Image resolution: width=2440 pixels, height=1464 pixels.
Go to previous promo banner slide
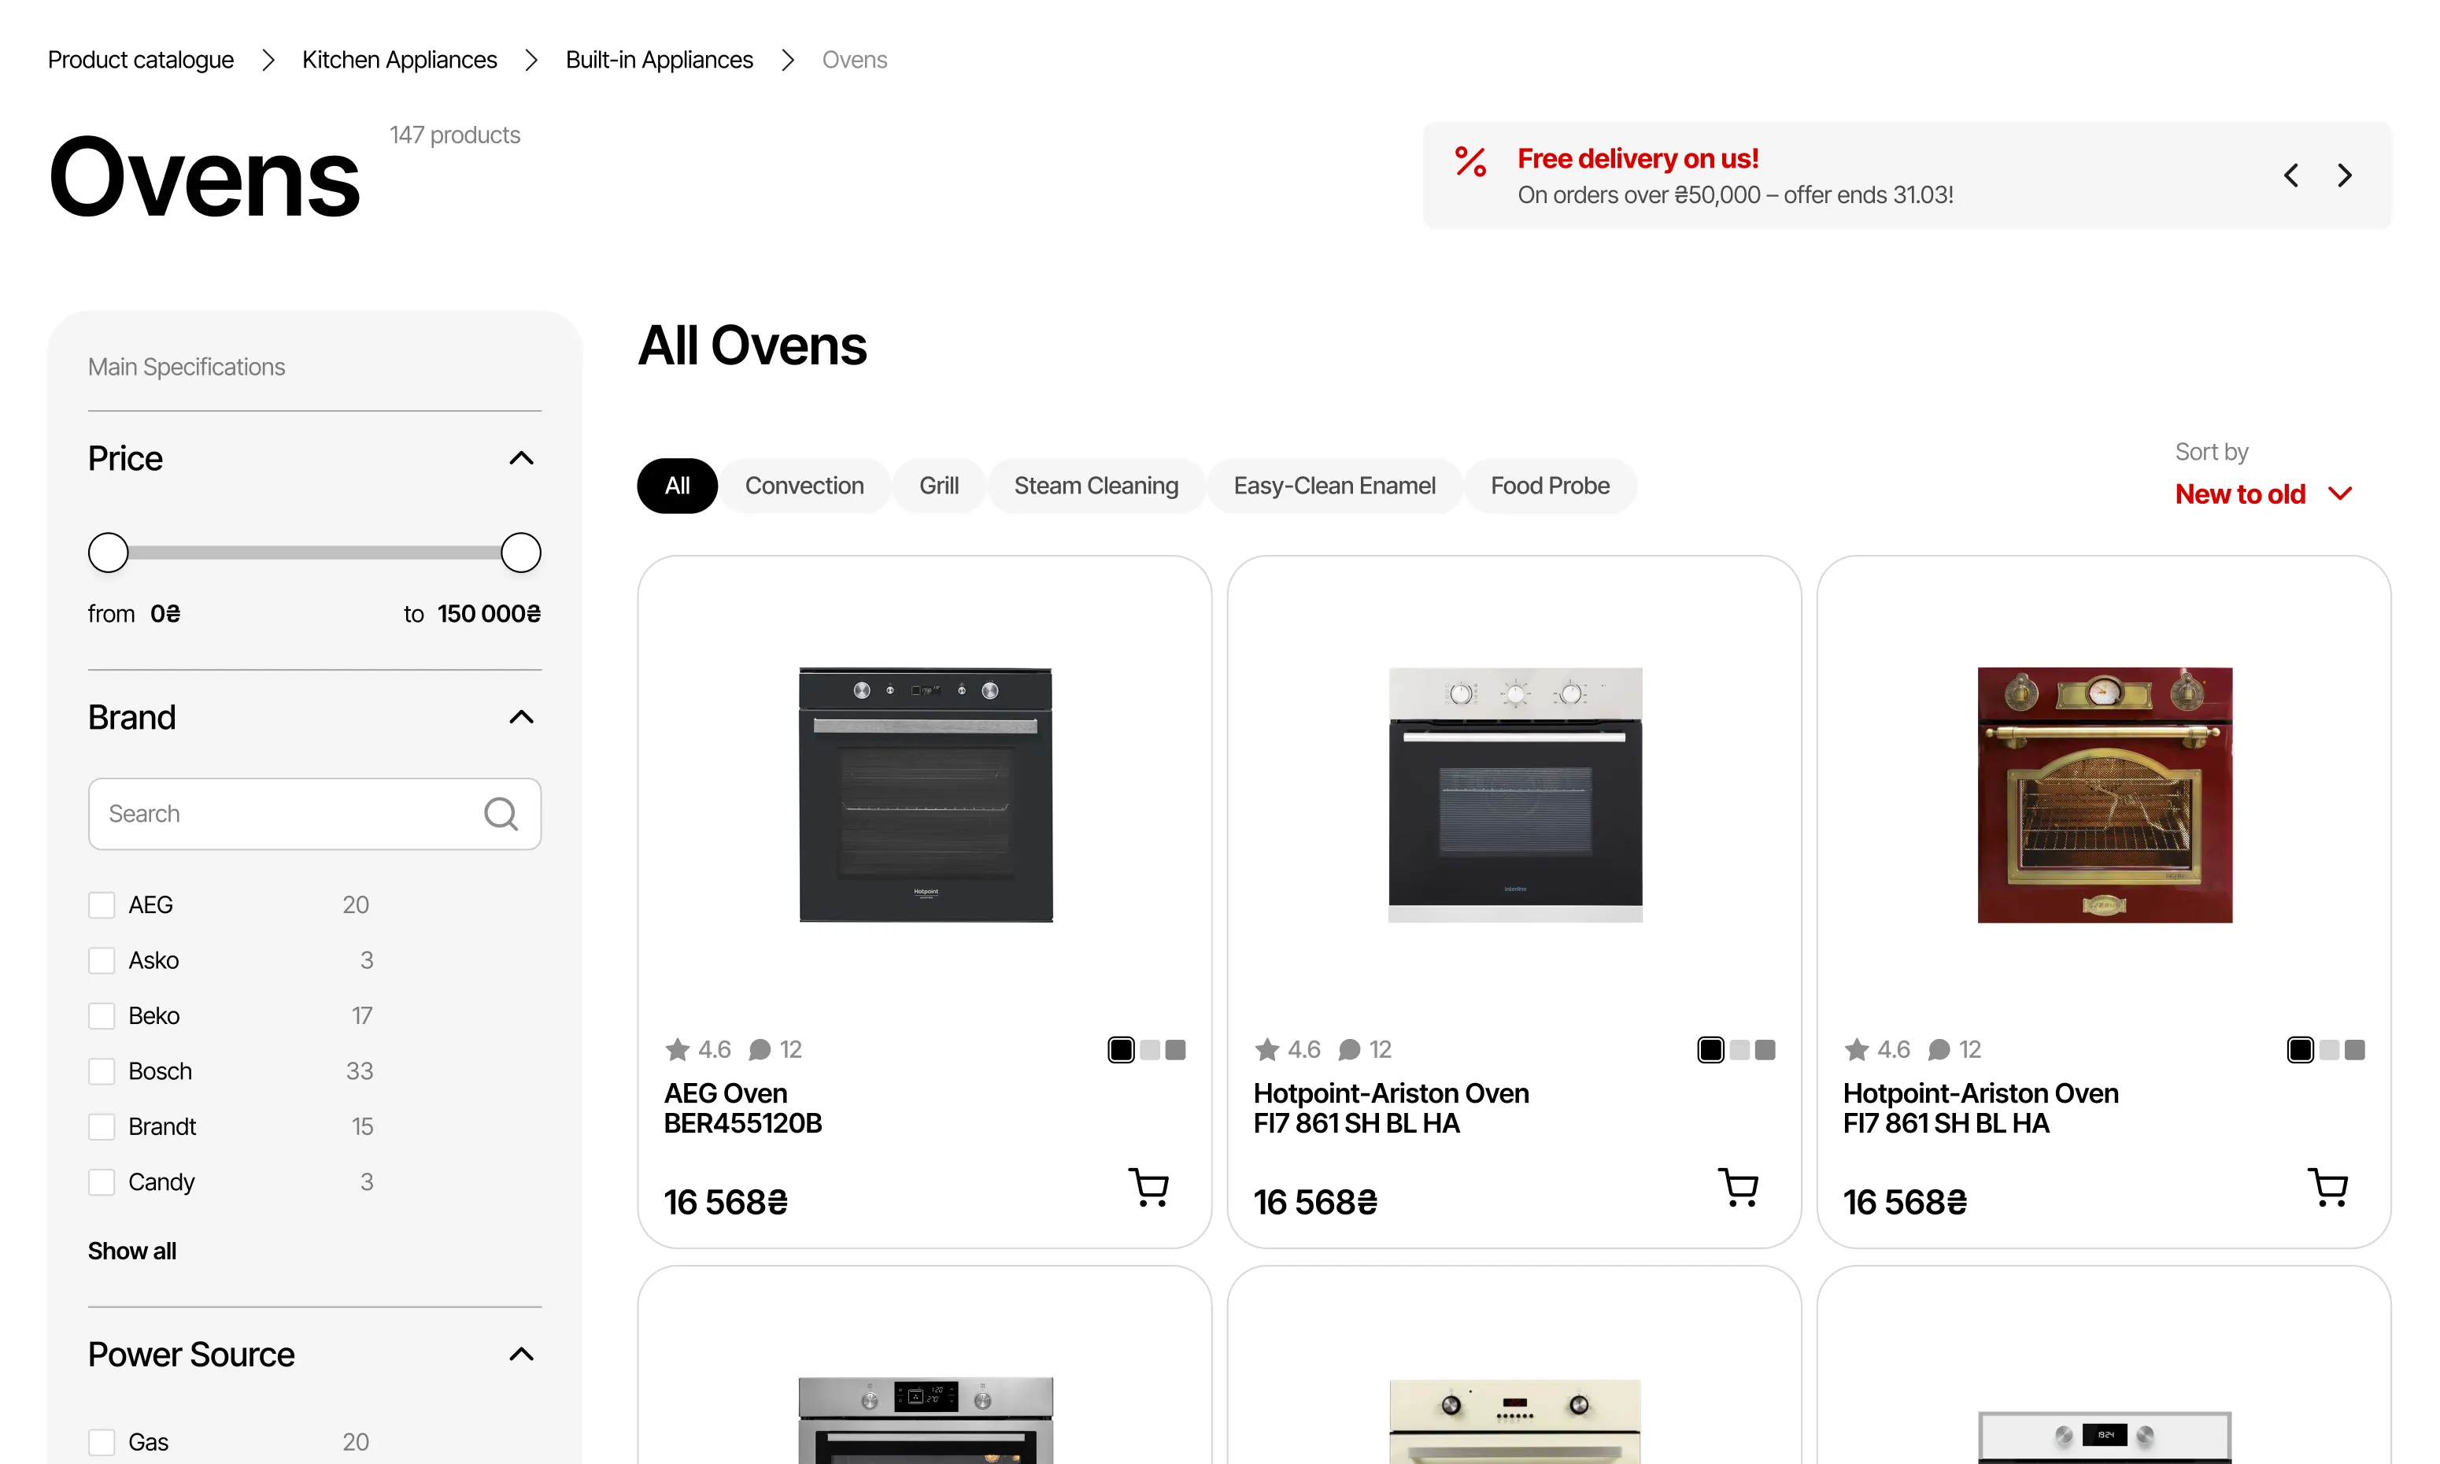click(x=2291, y=176)
